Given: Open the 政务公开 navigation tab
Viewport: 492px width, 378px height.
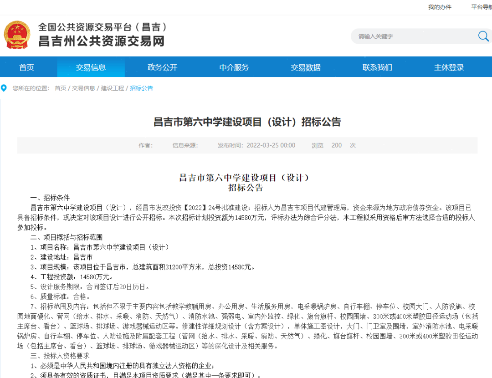Looking at the screenshot, I should (163, 67).
